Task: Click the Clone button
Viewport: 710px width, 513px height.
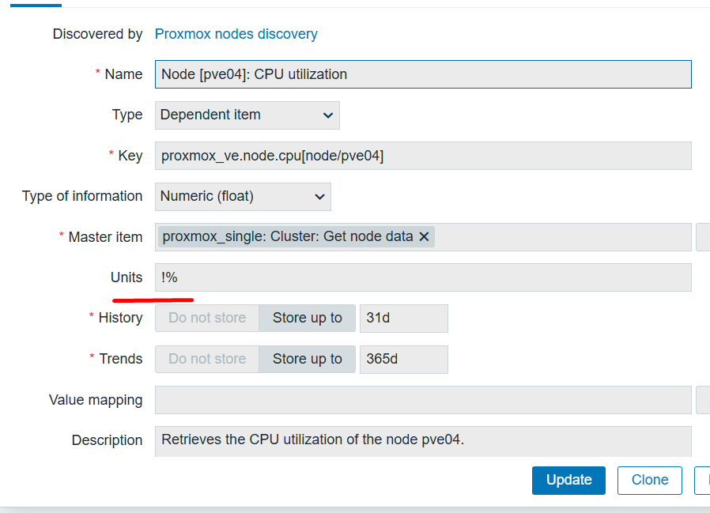Action: point(649,480)
